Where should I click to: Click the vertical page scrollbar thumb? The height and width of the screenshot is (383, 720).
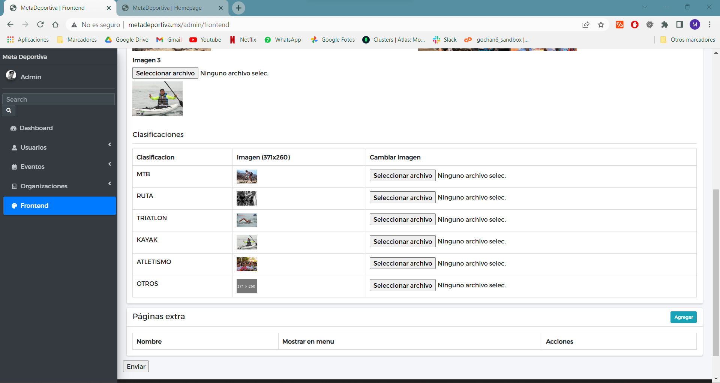[716, 272]
